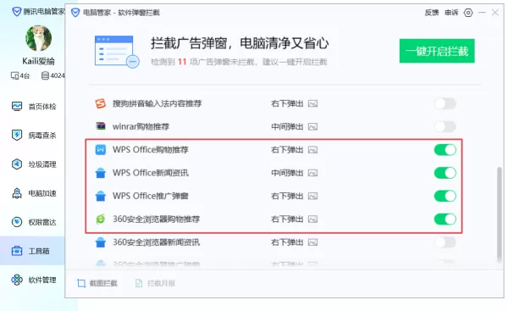Viewport: 508px width, 311px height.
Task: Preview popup image for 360安全浏览器购物推荐
Action: click(x=312, y=219)
